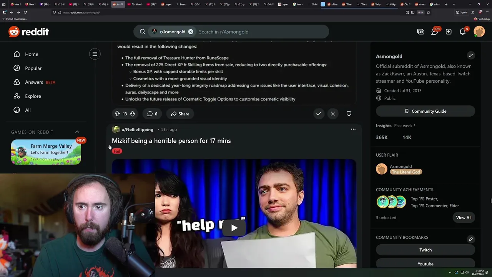492x277 pixels.
Task: Collapse the Games on Reddit section
Action: coord(77,132)
